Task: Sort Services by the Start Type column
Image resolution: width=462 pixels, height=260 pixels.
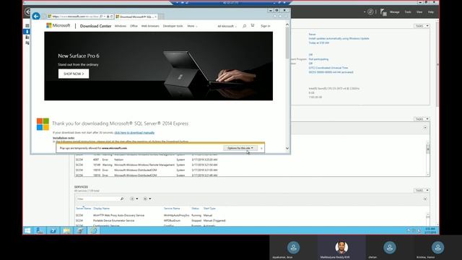Action: coord(209,209)
